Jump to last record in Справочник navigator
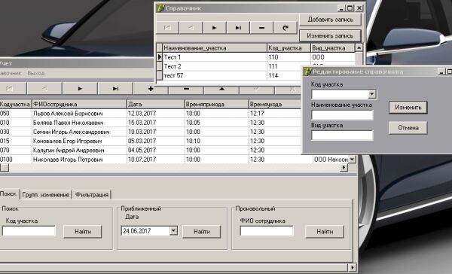Screen dimensions: 452x274 [x=238, y=28]
